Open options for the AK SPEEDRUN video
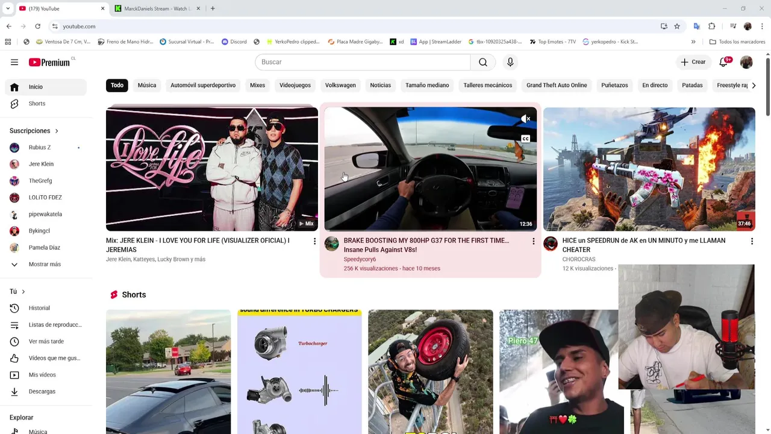Image resolution: width=771 pixels, height=434 pixels. click(x=752, y=241)
